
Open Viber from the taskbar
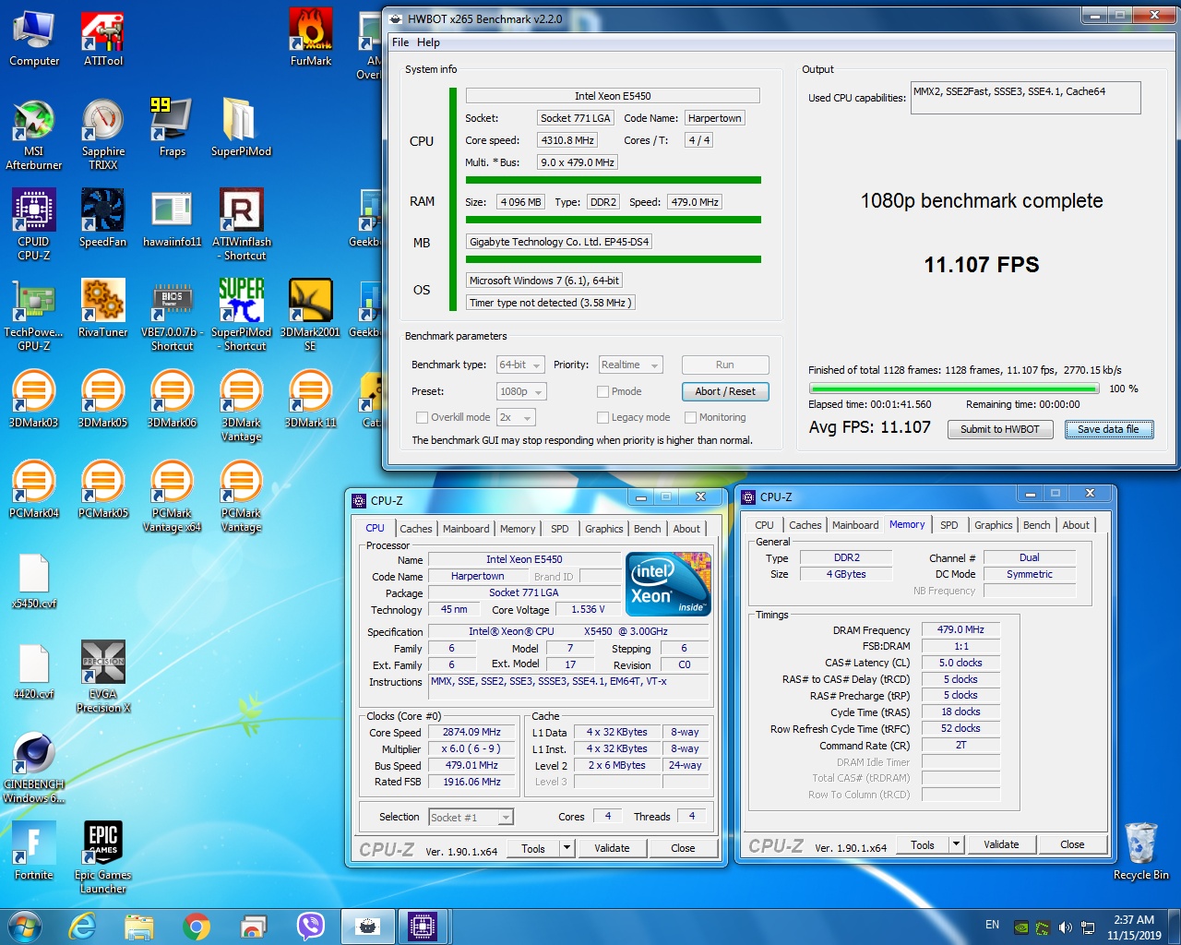coord(311,926)
